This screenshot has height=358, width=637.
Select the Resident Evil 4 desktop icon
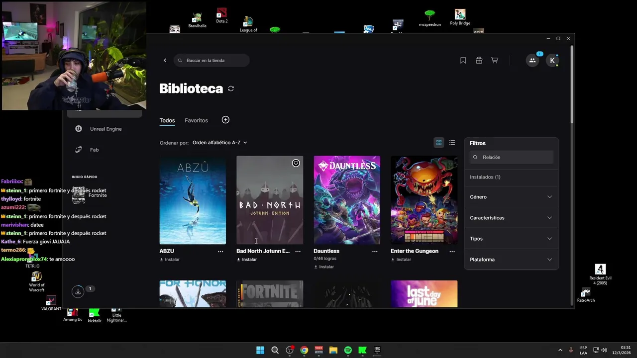(x=601, y=274)
